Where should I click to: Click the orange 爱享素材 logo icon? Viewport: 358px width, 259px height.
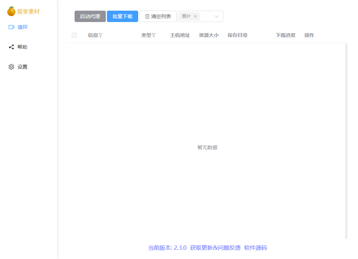click(x=11, y=11)
